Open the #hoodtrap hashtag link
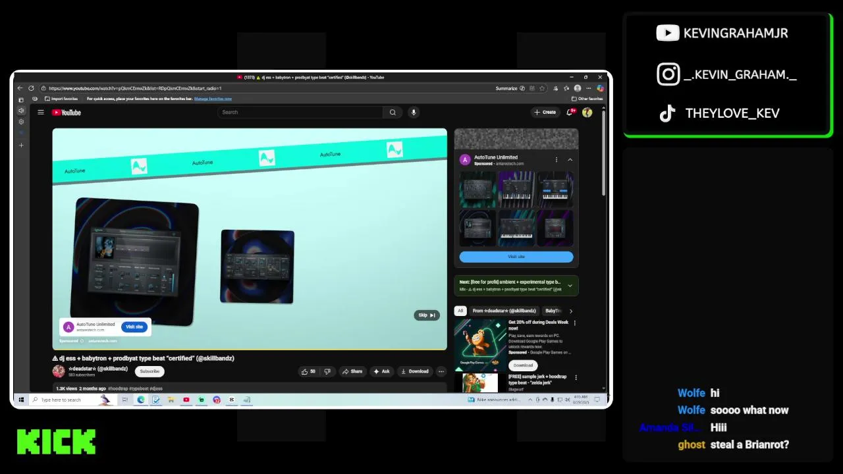This screenshot has height=474, width=843. point(118,389)
